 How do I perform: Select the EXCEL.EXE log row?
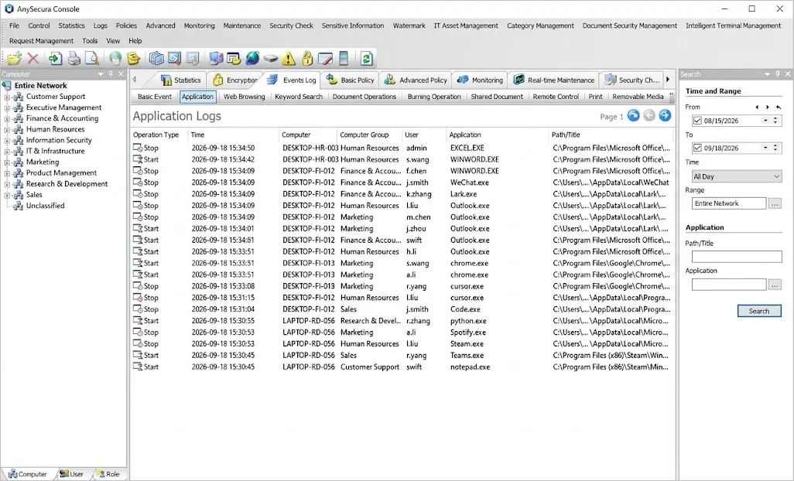click(402, 148)
